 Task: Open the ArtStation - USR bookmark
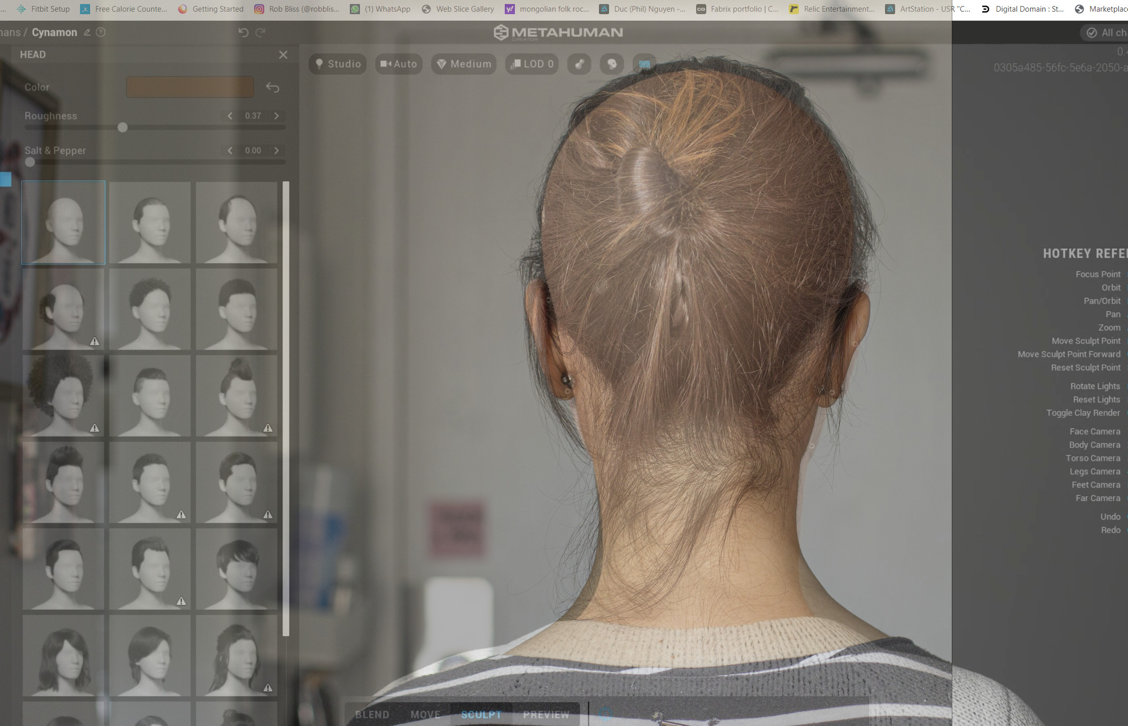point(928,9)
